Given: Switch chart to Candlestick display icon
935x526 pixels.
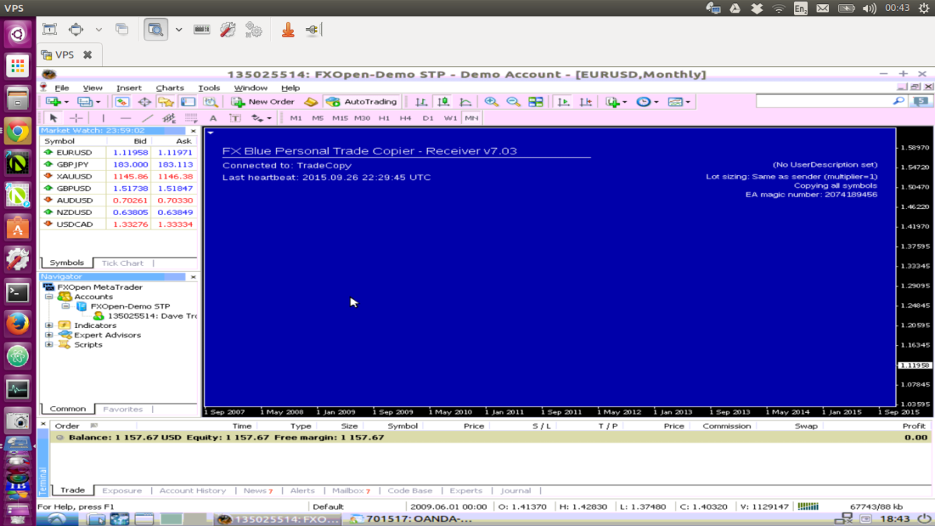Looking at the screenshot, I should pyautogui.click(x=442, y=101).
